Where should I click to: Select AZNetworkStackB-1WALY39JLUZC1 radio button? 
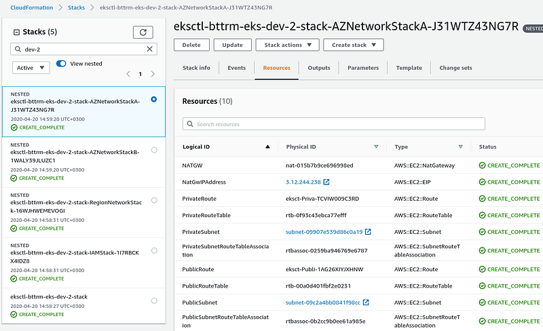[x=154, y=150]
